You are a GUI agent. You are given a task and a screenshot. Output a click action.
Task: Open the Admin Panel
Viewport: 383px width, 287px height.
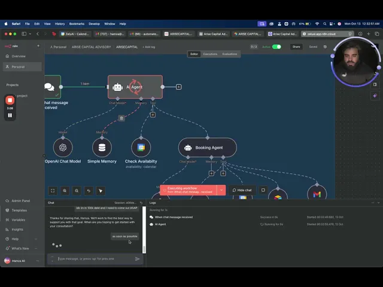22,201
